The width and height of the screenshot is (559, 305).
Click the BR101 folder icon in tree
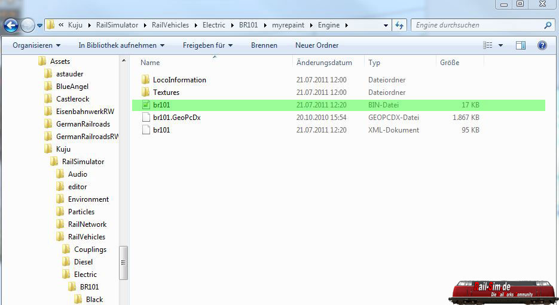pos(72,287)
